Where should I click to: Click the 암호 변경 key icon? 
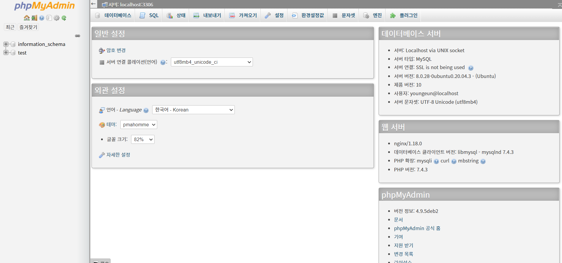point(102,51)
